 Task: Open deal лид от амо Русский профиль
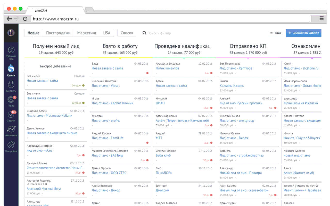pyautogui.click(x=241, y=103)
